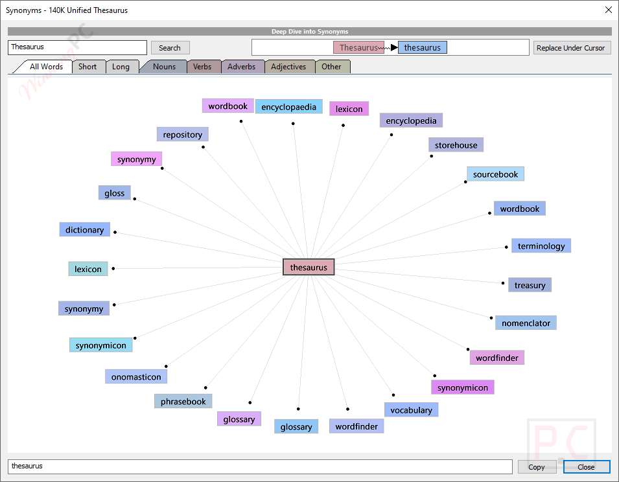Select the magenta lexicon node
The height and width of the screenshot is (482, 619).
(x=349, y=109)
